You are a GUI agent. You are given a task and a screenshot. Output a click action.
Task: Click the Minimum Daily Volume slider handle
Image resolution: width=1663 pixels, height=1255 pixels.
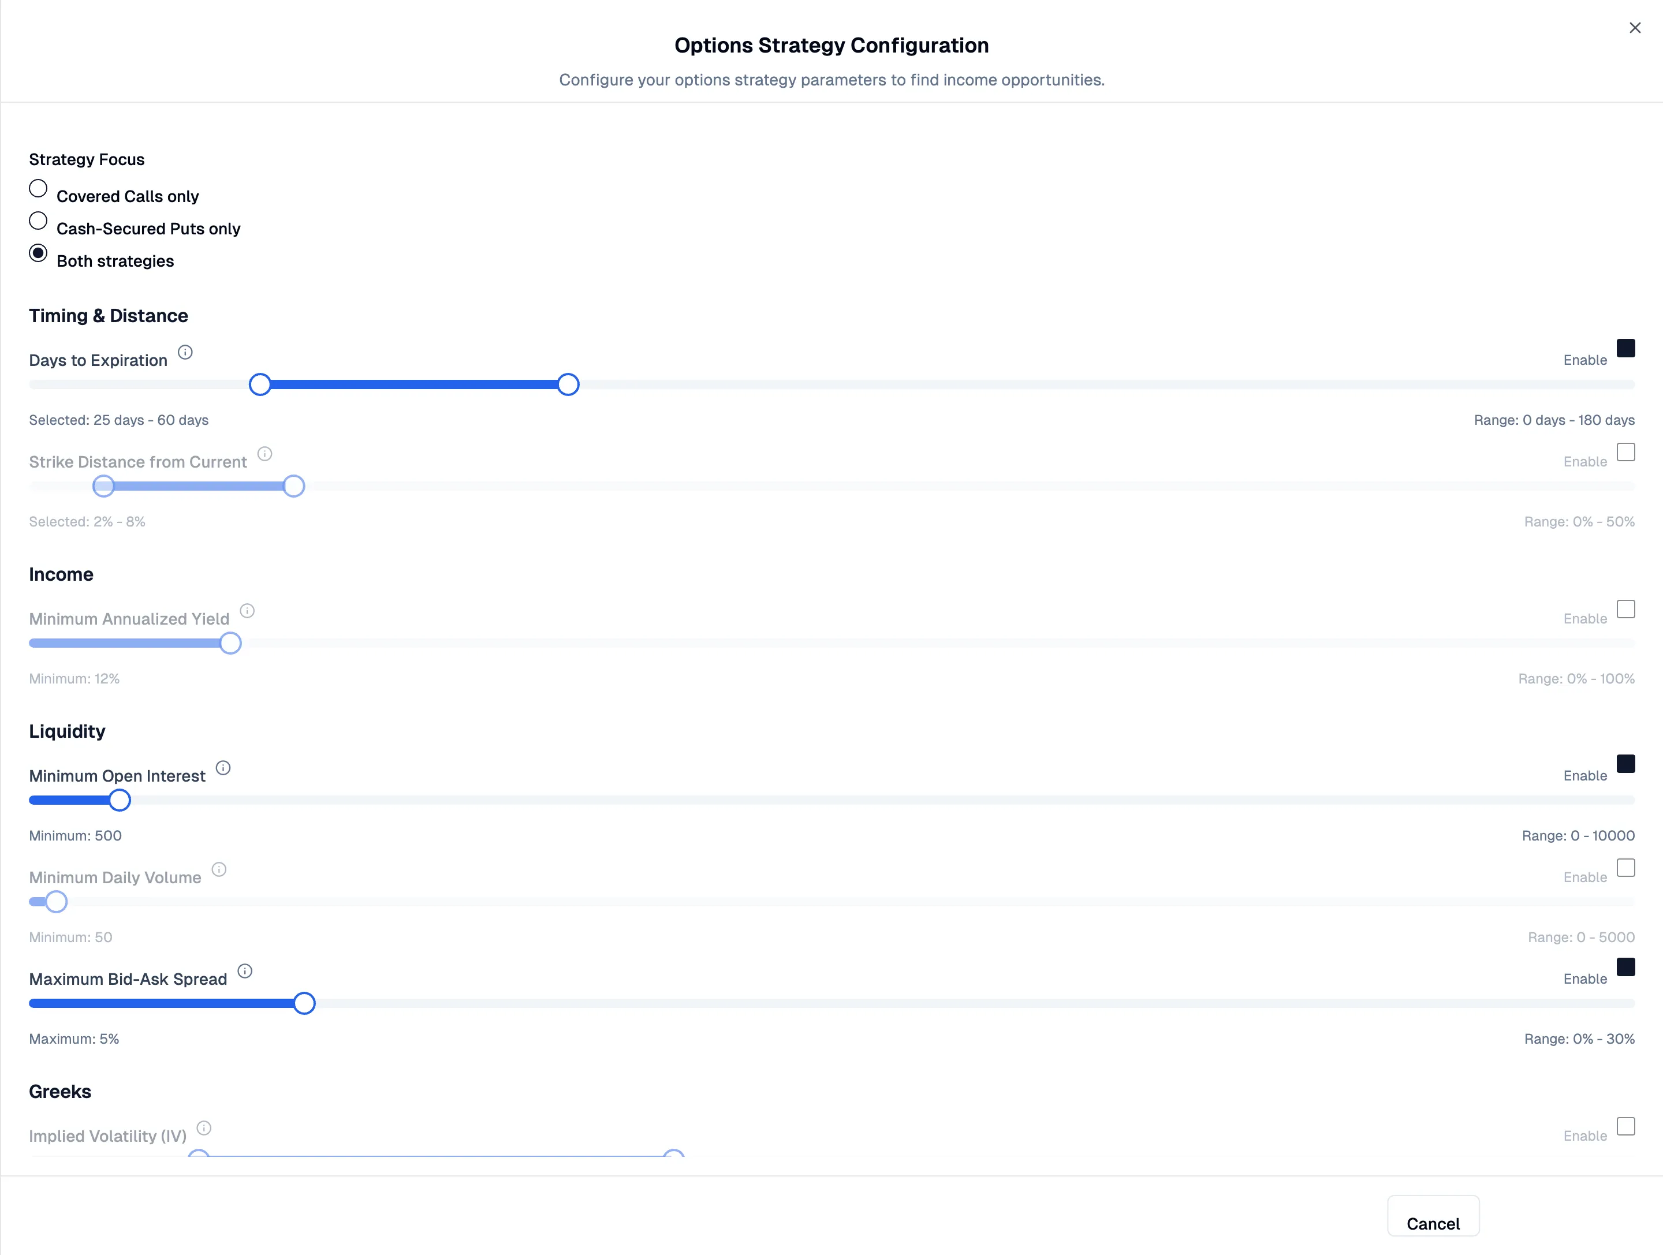click(x=57, y=901)
